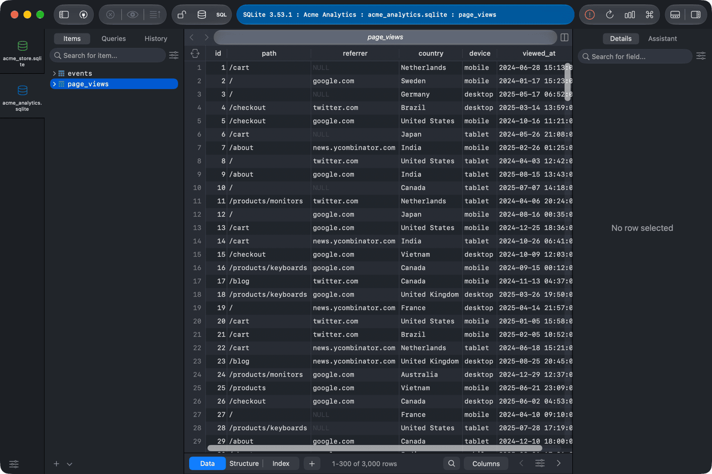
Task: Add a new row with plus button
Action: pyautogui.click(x=312, y=463)
